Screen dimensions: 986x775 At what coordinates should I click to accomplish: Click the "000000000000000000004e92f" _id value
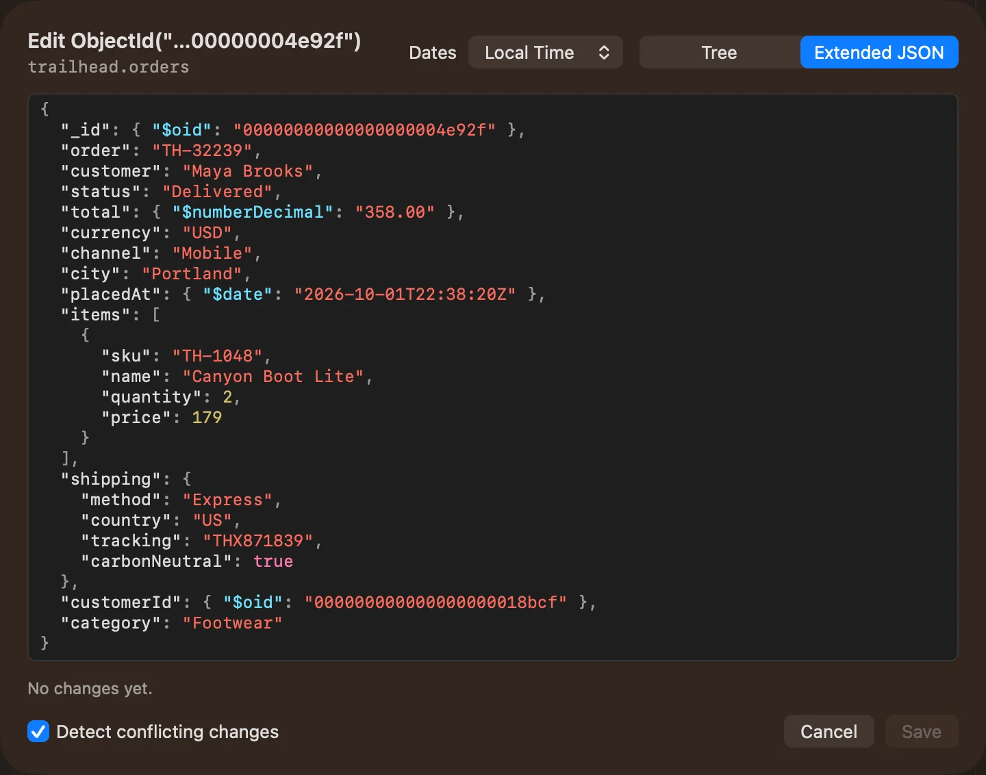[364, 130]
